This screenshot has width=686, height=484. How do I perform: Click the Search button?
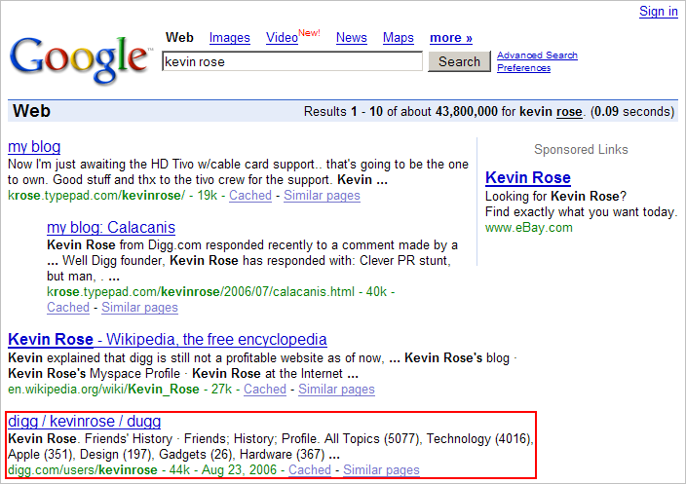(x=459, y=61)
